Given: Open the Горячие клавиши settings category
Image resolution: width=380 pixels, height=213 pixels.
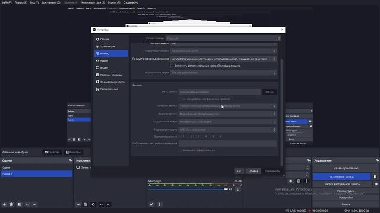Looking at the screenshot, I should (x=111, y=75).
